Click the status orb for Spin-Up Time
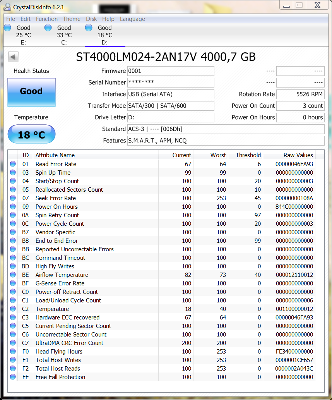This screenshot has height=400, width=332. tap(13, 172)
